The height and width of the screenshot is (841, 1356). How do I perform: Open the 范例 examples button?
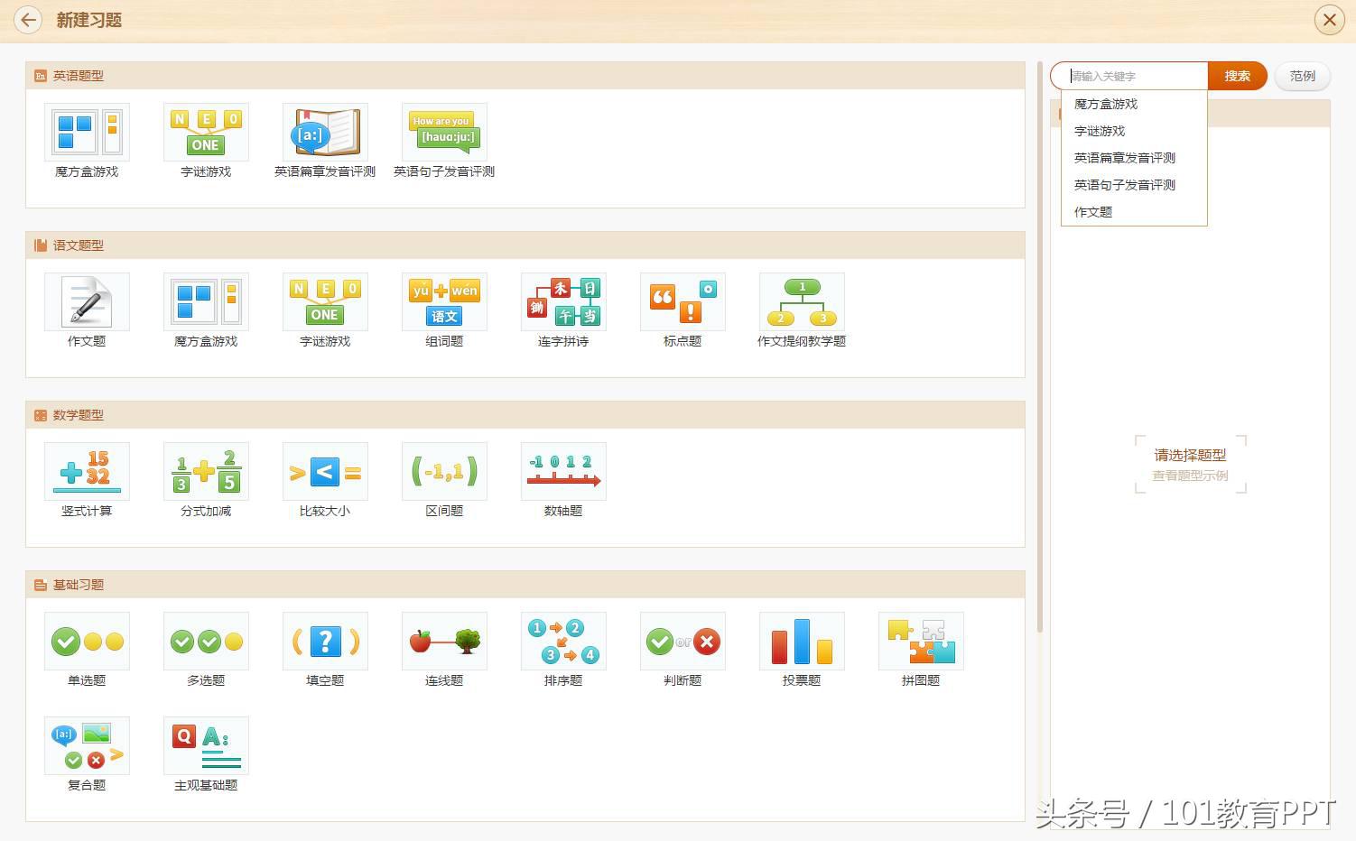[1302, 76]
